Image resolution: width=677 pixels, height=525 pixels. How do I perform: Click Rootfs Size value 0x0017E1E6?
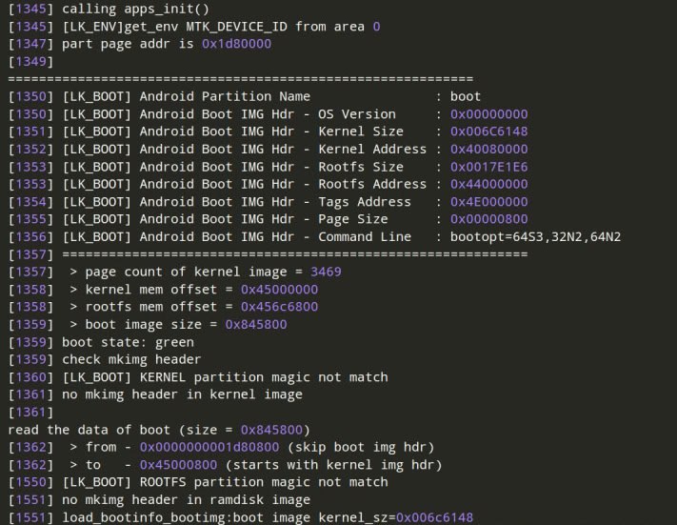pos(488,167)
